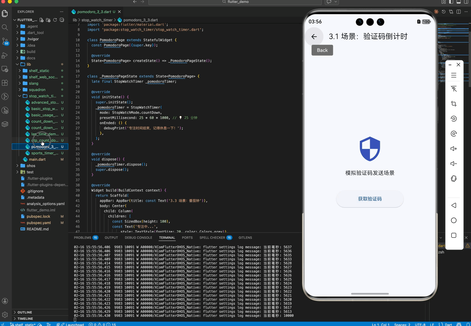Increase emulator volume
The image size is (471, 326).
(454, 149)
